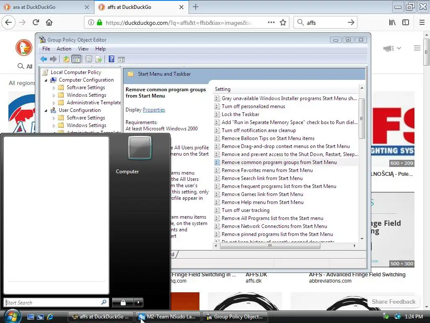Viewport: 430px width, 323px height.
Task: Expand Administrative Templates under Computer Configuration
Action: coord(54,103)
